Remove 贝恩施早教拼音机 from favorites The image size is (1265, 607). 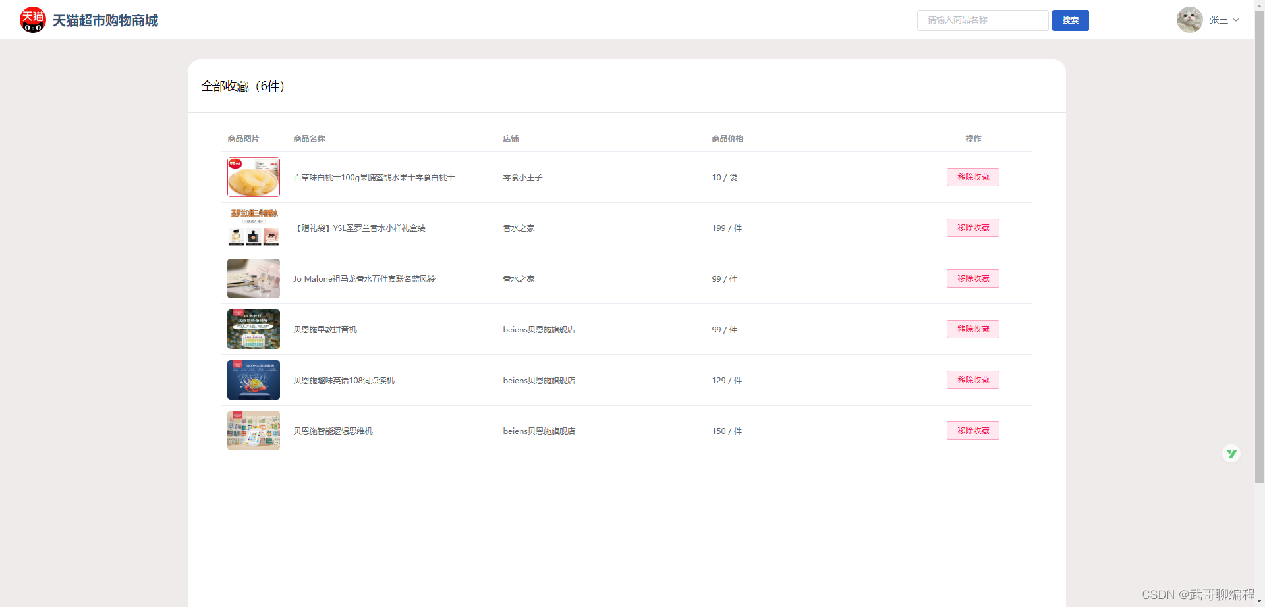(972, 329)
